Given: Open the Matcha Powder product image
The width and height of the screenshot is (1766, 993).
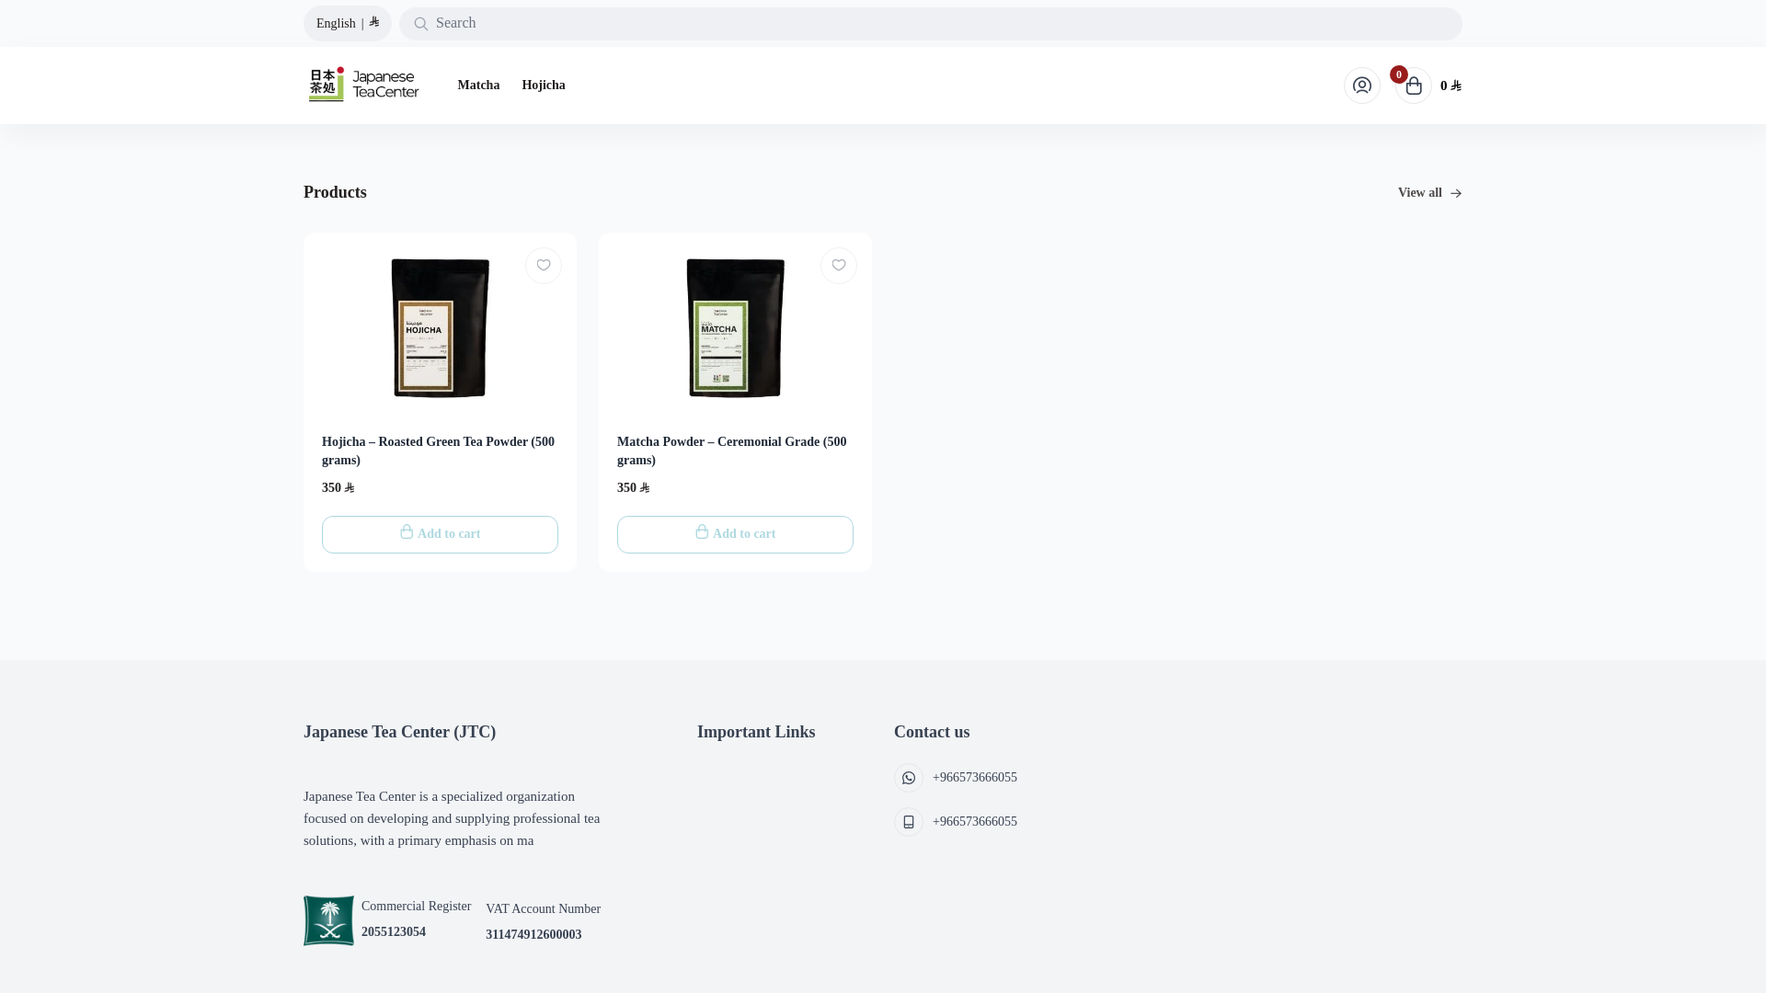Looking at the screenshot, I should point(736,328).
